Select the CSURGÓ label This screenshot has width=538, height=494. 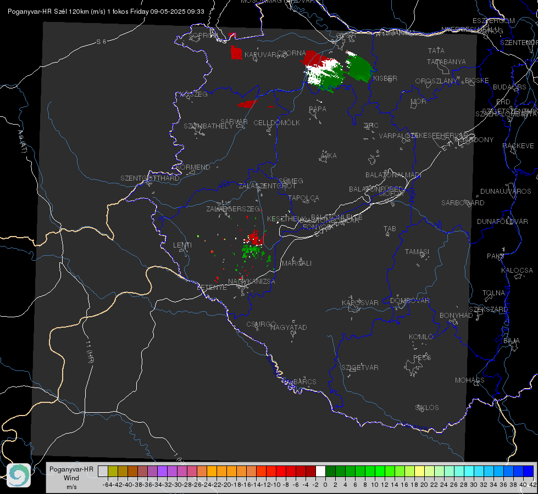click(261, 324)
